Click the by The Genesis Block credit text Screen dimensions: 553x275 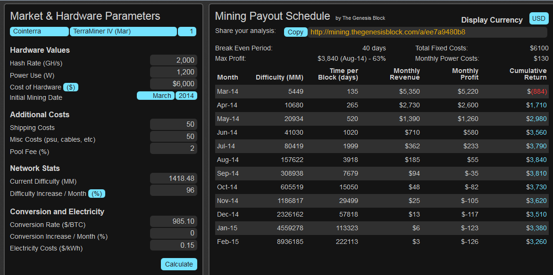[360, 18]
